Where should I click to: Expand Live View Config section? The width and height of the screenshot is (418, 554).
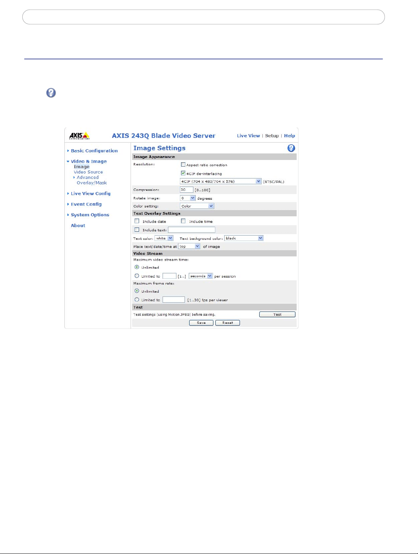pos(91,194)
